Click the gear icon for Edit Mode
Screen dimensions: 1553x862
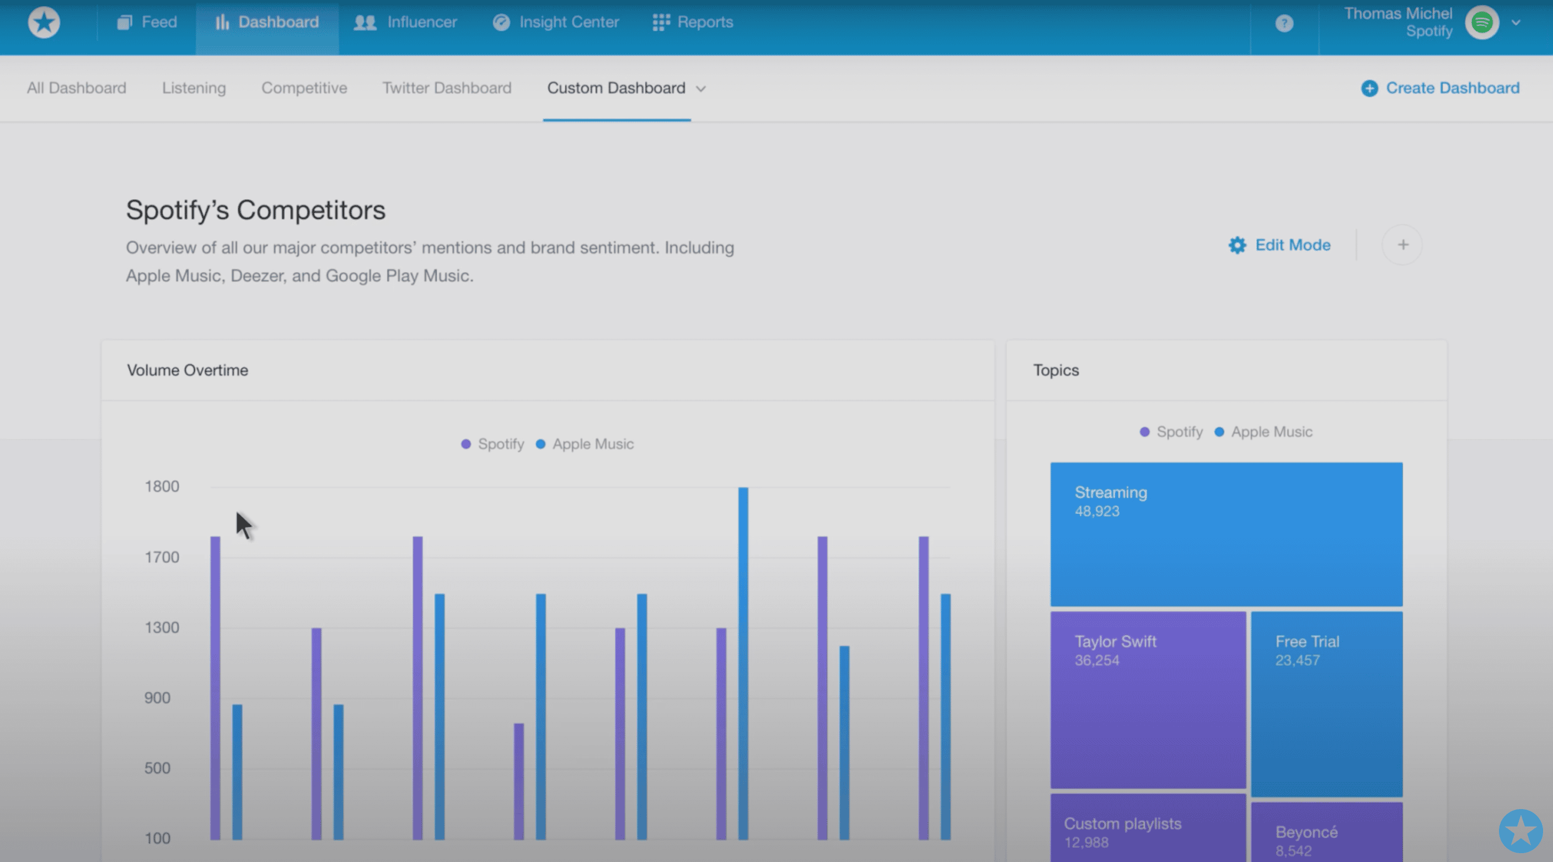click(1237, 245)
